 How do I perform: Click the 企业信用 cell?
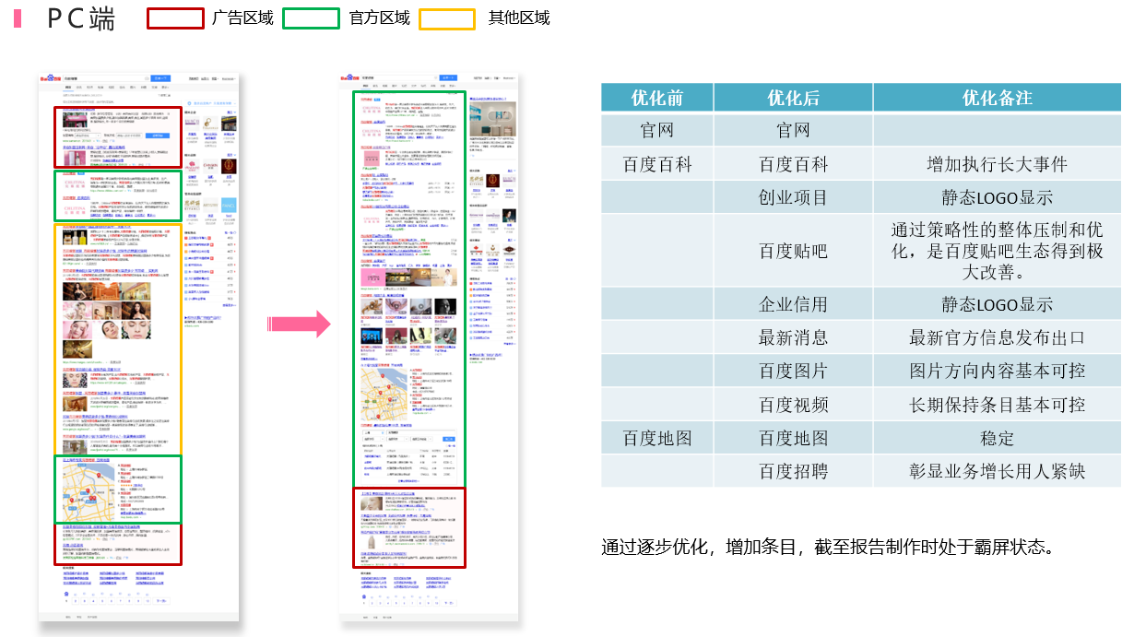[794, 304]
